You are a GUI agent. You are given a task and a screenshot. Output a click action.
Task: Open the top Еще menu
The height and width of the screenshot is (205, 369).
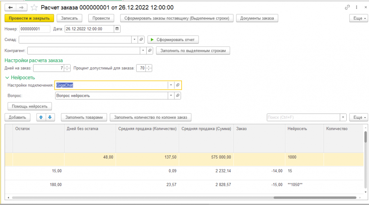click(359, 18)
